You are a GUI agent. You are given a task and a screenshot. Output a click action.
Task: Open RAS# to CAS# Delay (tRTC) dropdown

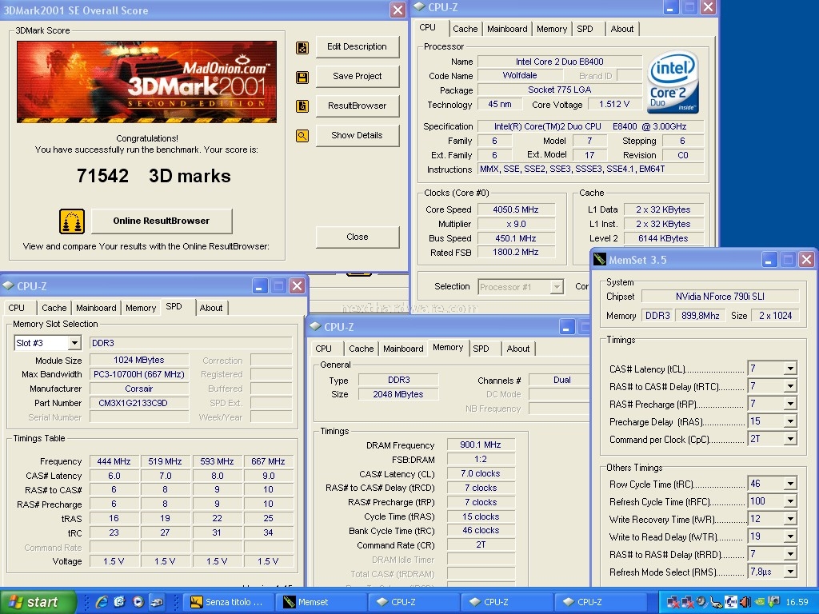(x=790, y=386)
